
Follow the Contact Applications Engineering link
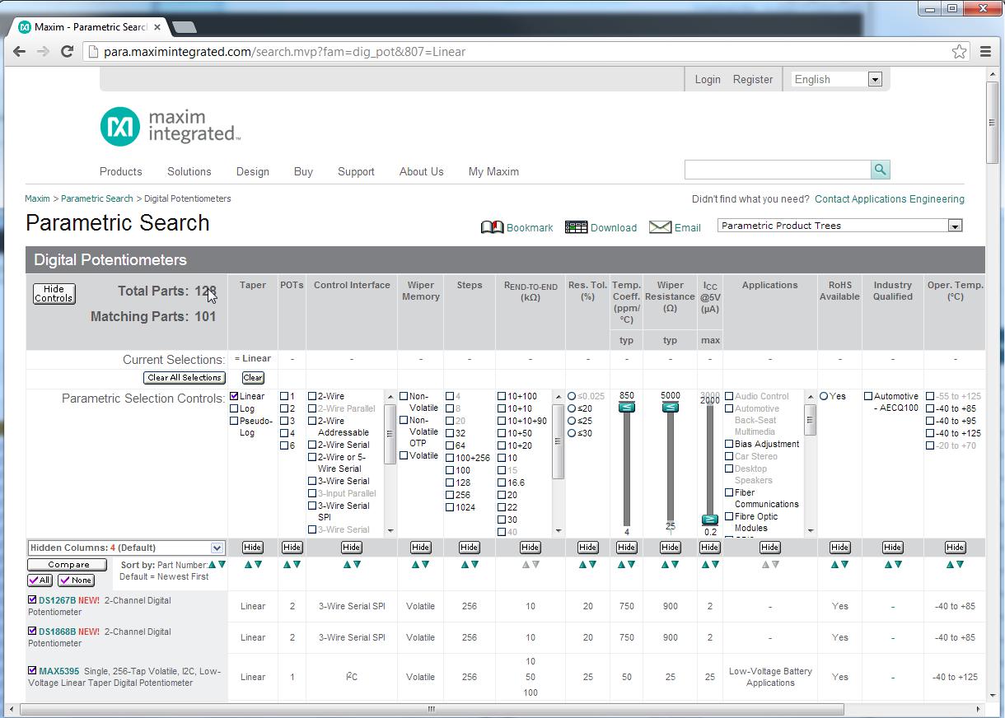click(889, 198)
